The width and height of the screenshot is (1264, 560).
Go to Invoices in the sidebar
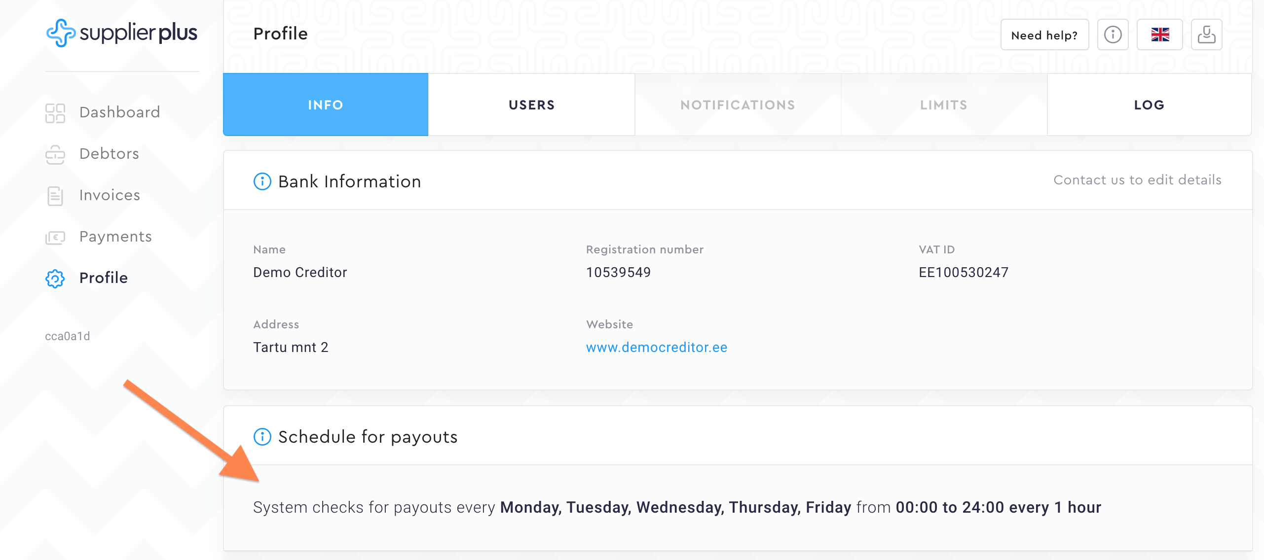pos(110,196)
